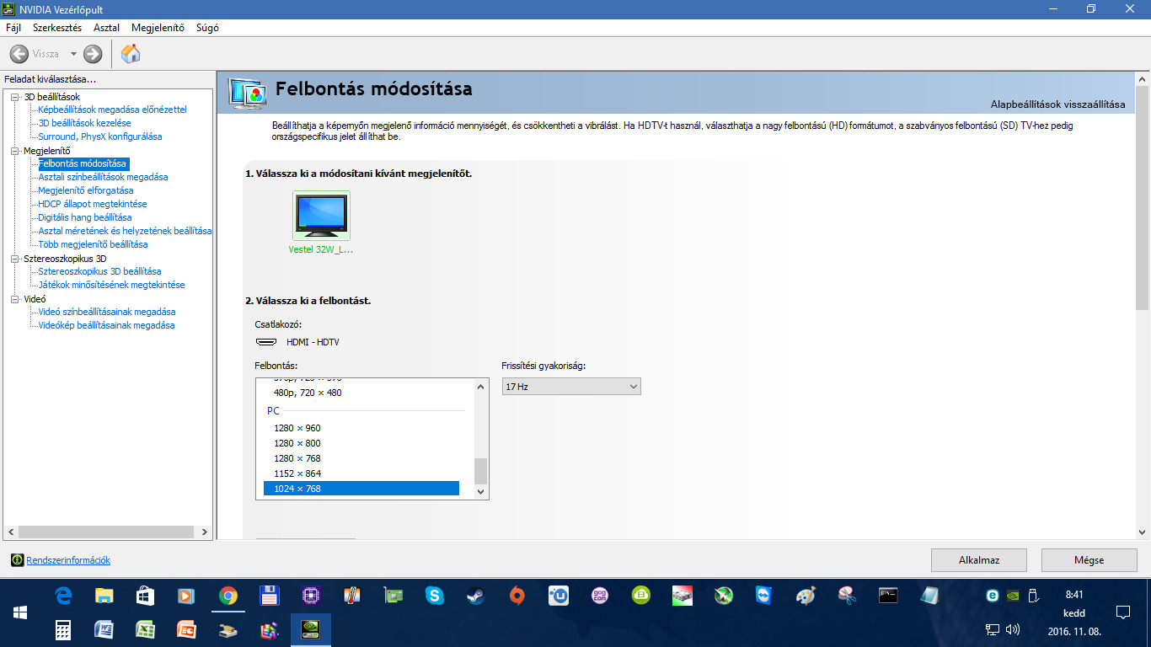This screenshot has height=647, width=1151.
Task: Open Surround, PhysX konfigurálása
Action: point(100,136)
